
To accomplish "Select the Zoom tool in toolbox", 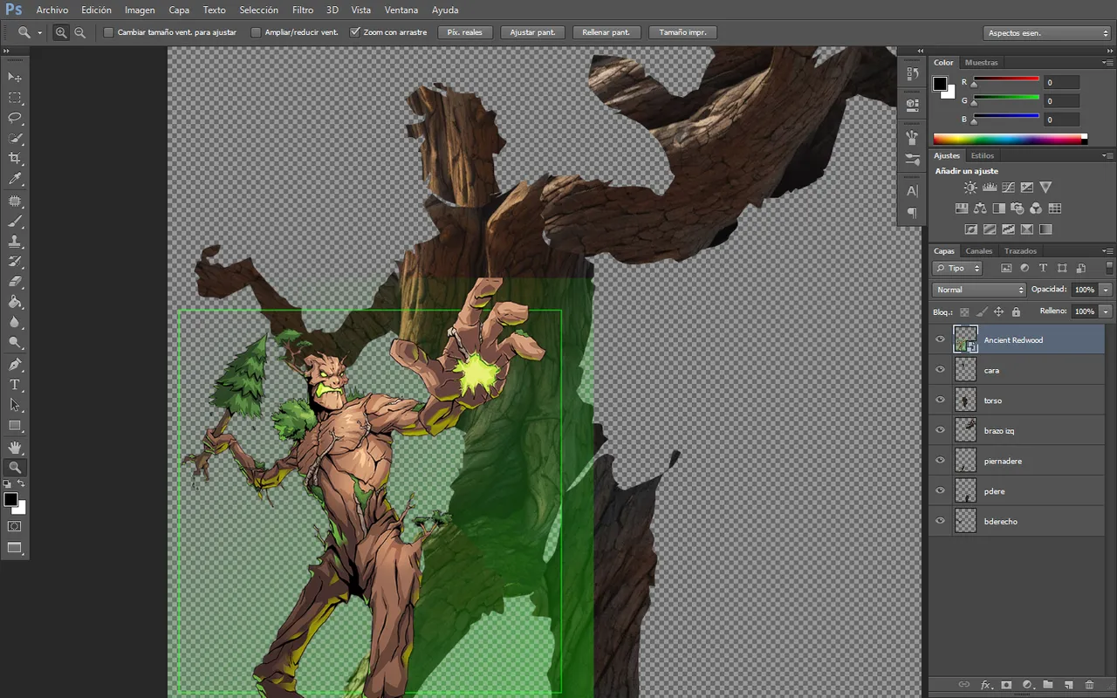I will pyautogui.click(x=15, y=467).
